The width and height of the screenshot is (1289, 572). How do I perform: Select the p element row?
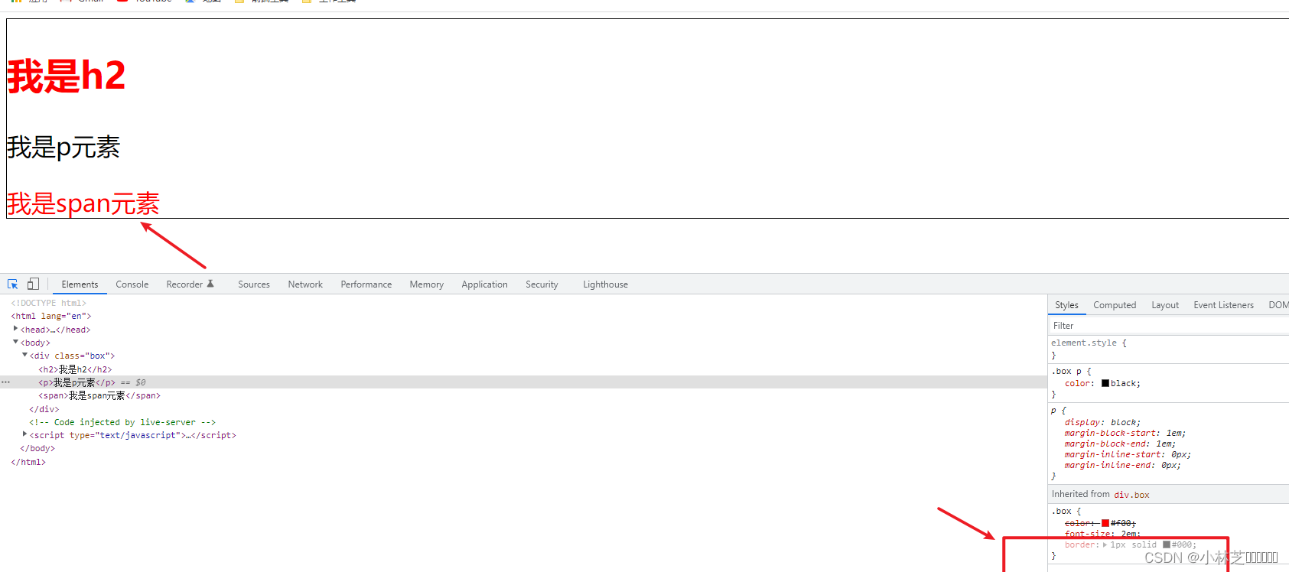point(523,382)
